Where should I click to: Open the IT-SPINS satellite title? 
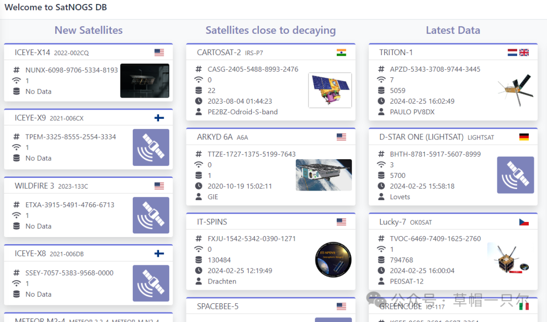(212, 222)
